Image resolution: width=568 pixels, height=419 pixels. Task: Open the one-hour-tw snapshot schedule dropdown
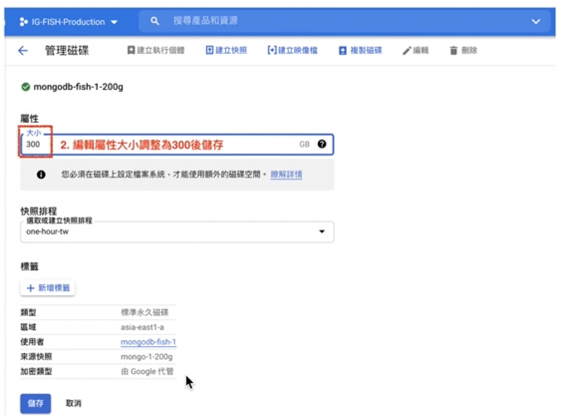click(177, 231)
